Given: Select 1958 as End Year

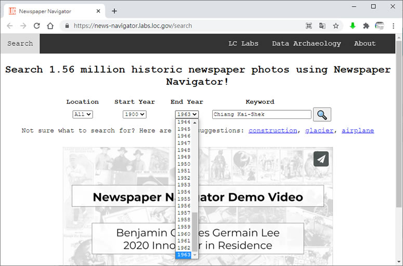Looking at the screenshot, I should click(x=184, y=220).
